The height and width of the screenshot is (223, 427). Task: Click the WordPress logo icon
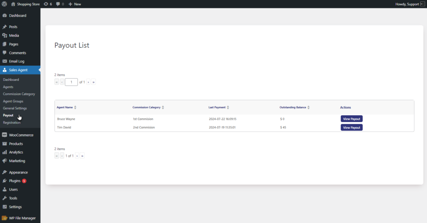pyautogui.click(x=4, y=4)
